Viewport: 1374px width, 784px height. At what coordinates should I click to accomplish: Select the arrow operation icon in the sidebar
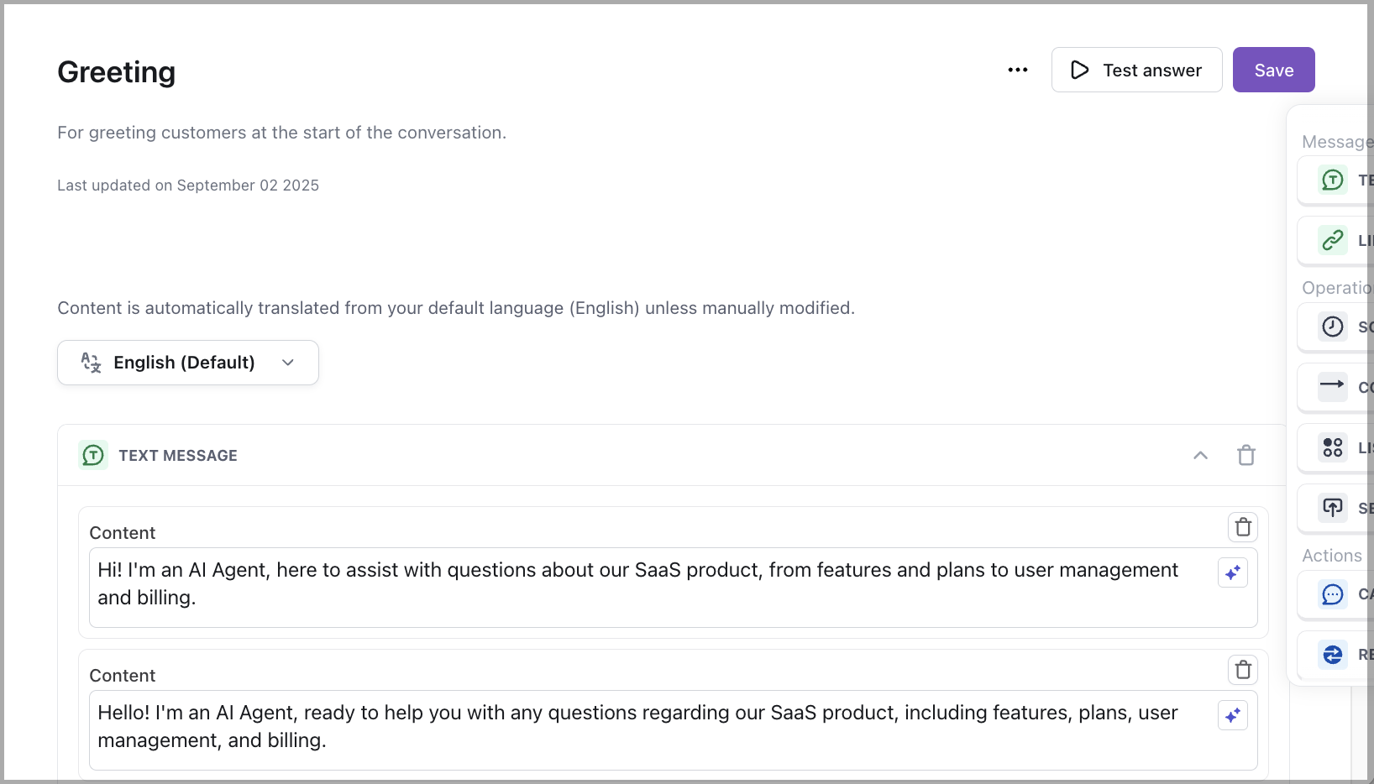pyautogui.click(x=1333, y=387)
